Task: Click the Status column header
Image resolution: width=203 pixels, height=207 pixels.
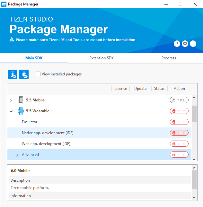Action: point(159,89)
